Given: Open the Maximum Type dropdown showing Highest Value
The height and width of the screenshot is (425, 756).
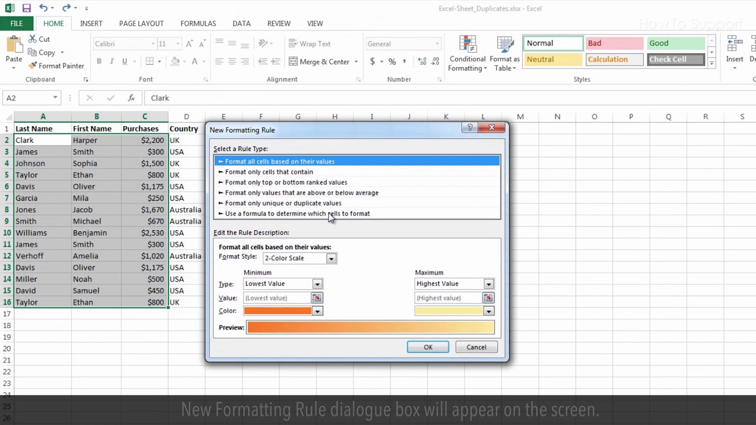Looking at the screenshot, I should (488, 284).
